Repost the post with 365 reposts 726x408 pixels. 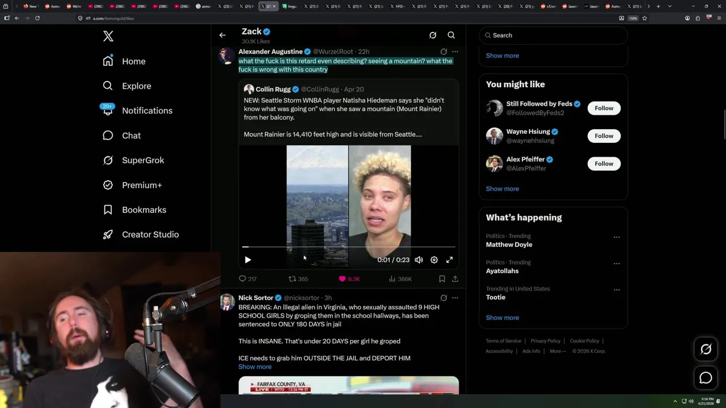[298, 279]
